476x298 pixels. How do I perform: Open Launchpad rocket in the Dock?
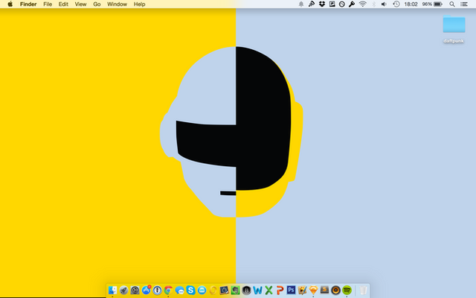tap(123, 290)
